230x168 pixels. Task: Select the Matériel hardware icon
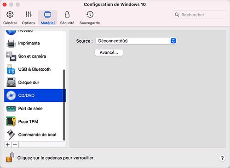(48, 15)
